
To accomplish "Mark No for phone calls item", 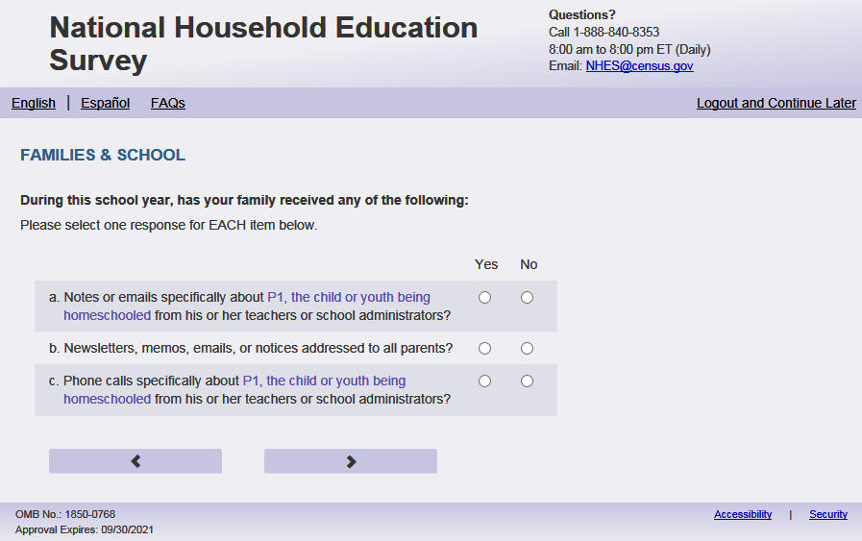I will click(x=527, y=381).
